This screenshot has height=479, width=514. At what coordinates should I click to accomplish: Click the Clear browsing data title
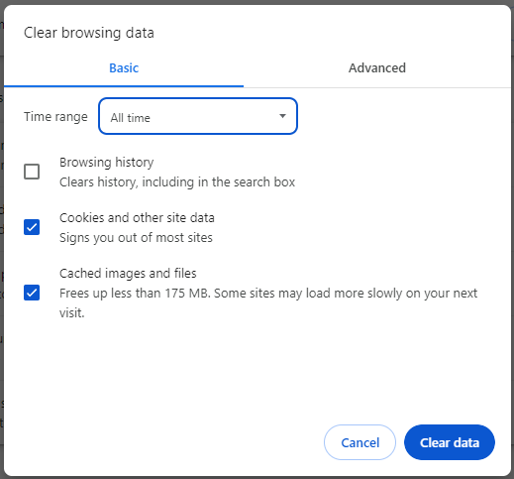pos(89,33)
